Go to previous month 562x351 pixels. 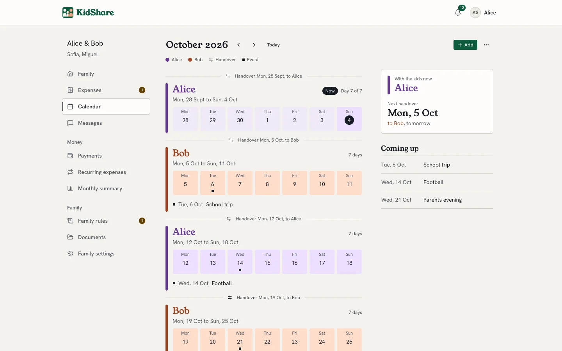(238, 45)
